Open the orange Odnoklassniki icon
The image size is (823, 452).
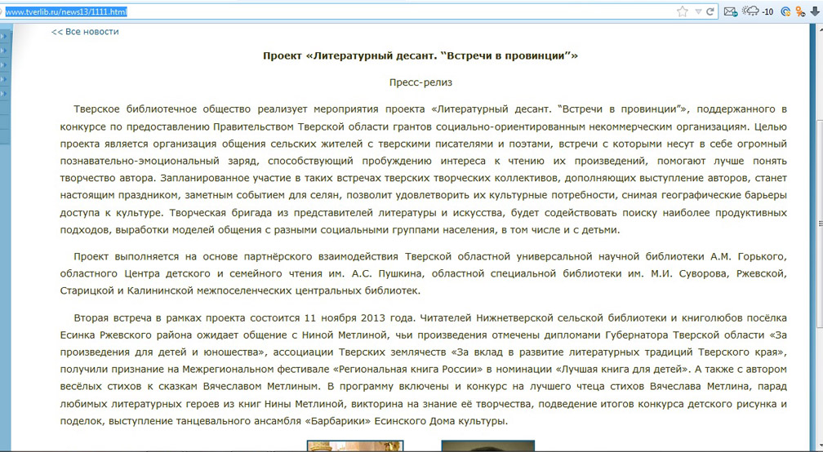point(800,11)
